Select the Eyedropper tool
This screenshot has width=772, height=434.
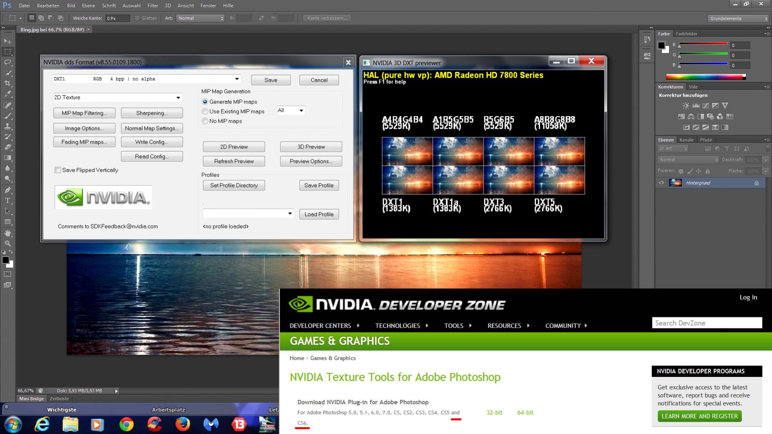[x=8, y=94]
